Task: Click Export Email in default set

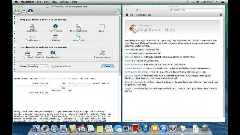Action: (x=27, y=55)
